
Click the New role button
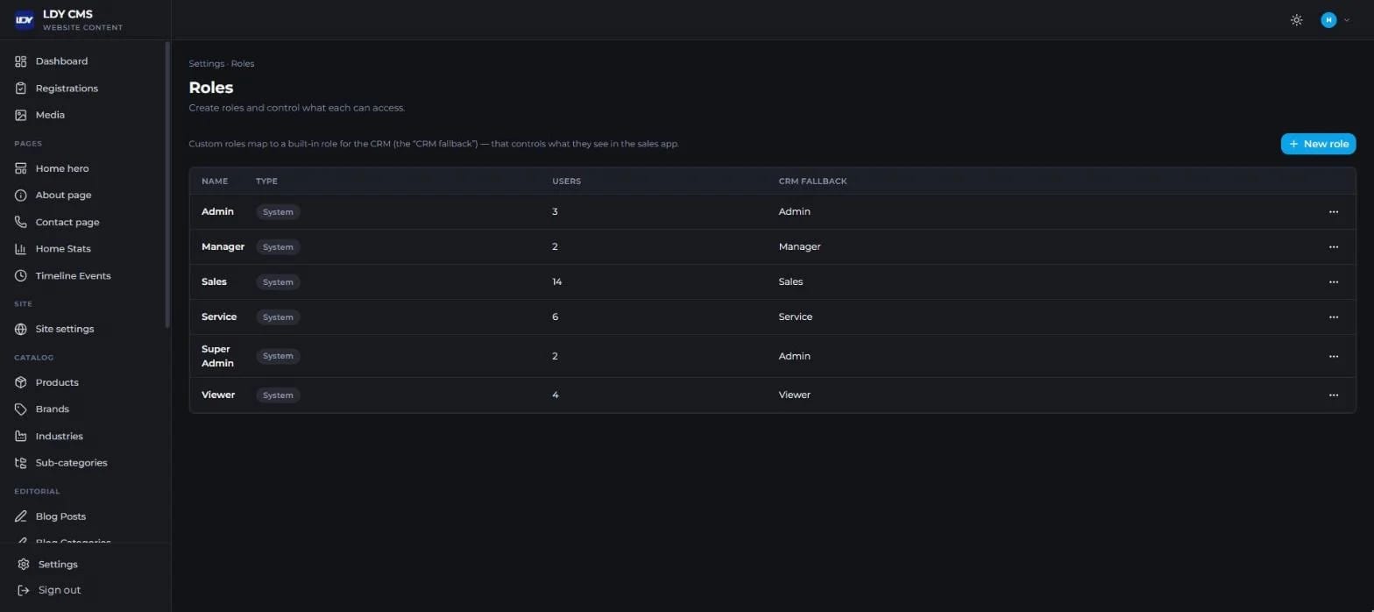tap(1318, 144)
